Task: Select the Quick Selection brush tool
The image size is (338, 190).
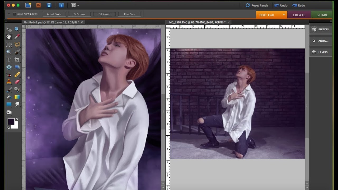Action: coord(17,52)
